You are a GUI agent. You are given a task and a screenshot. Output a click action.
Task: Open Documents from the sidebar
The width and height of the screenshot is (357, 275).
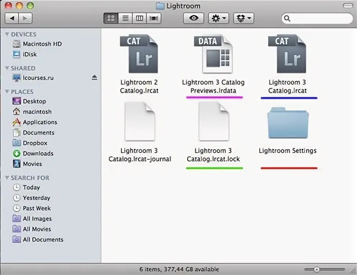click(x=33, y=132)
